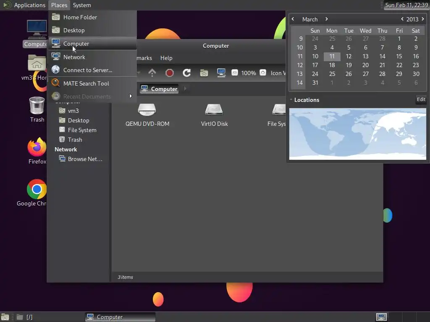Click the clock showing Sun Feb 11
Image resolution: width=430 pixels, height=322 pixels.
(x=406, y=5)
